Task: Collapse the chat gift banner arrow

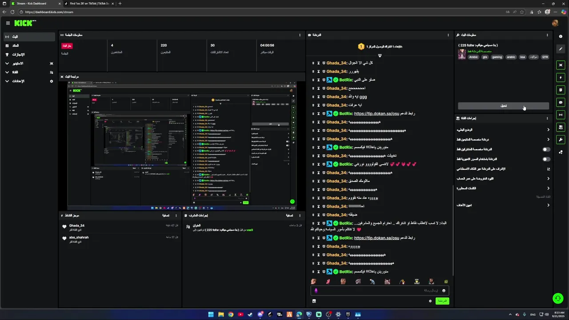Action: coord(380,56)
